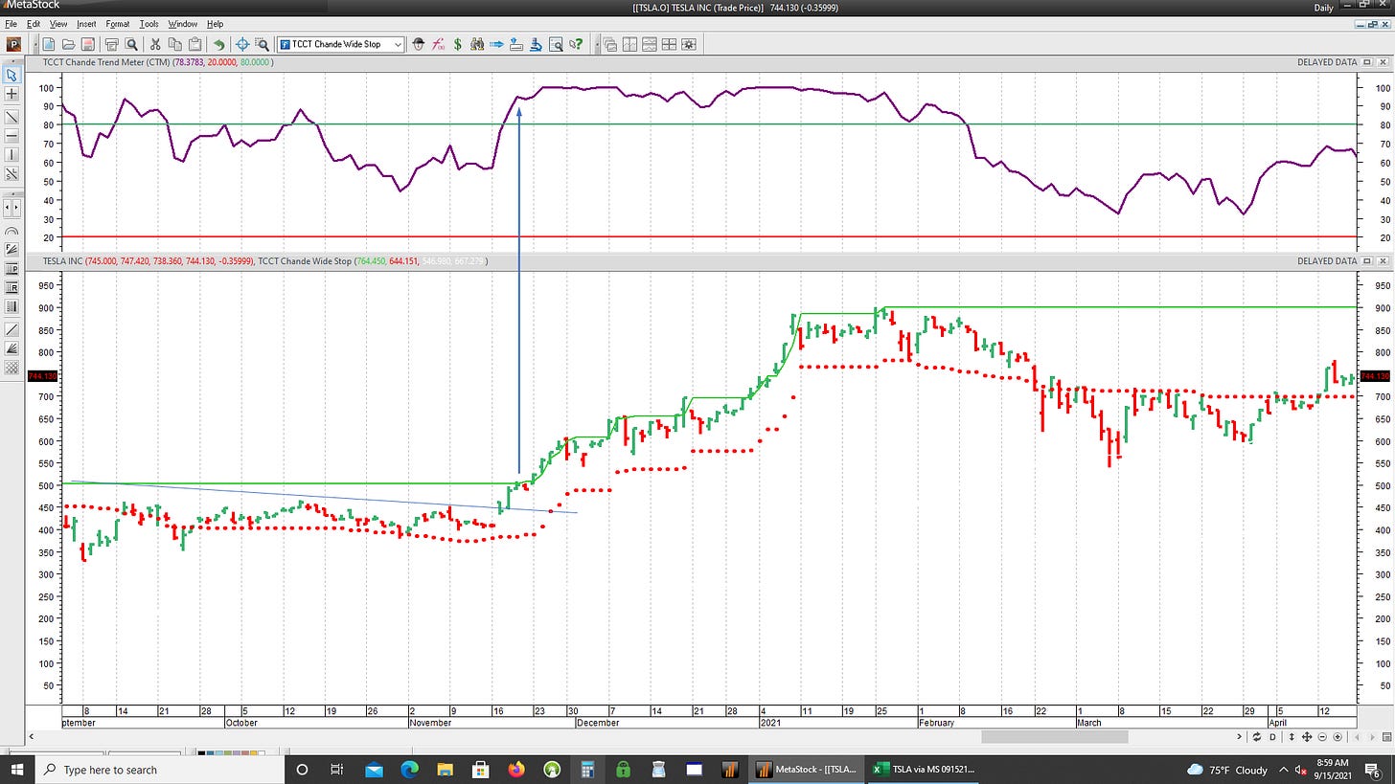This screenshot has height=784, width=1395.
Task: Click the green dollar System Tester icon
Action: click(457, 44)
